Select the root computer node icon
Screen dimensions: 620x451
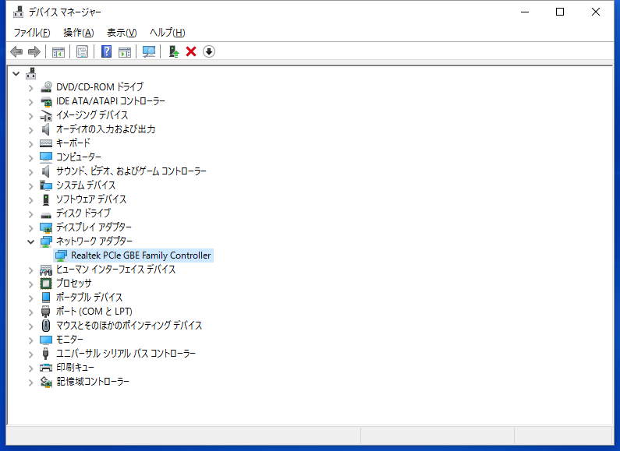[31, 73]
